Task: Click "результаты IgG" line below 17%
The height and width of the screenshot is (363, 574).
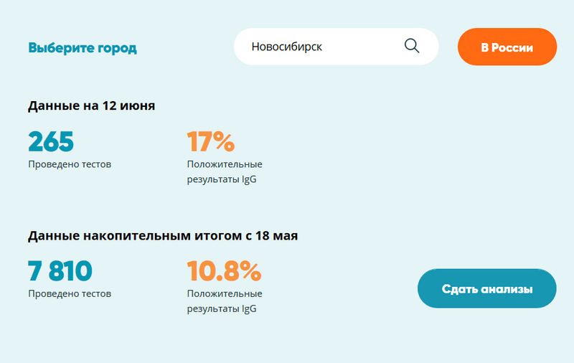Action: [222, 179]
